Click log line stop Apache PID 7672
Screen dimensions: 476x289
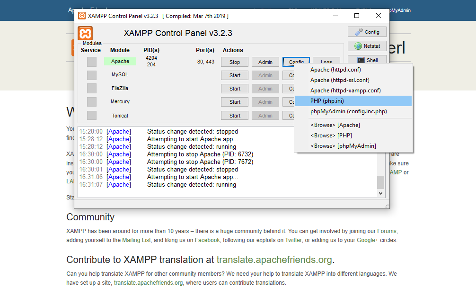point(166,162)
